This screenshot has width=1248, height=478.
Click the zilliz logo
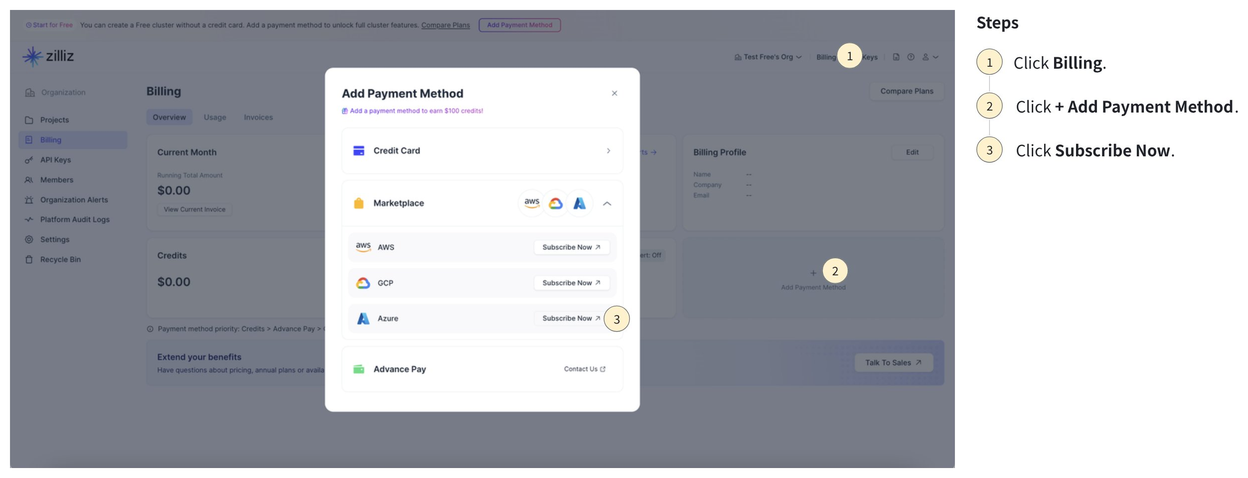[48, 56]
